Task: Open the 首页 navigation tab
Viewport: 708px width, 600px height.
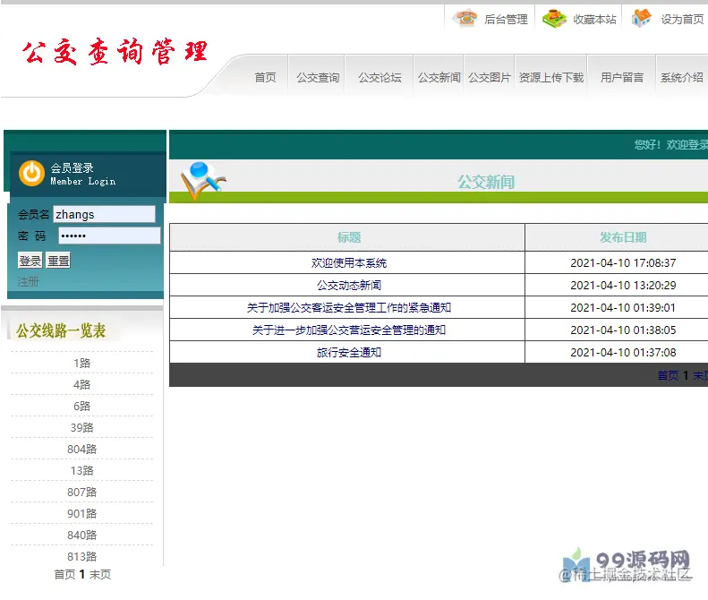Action: (265, 78)
